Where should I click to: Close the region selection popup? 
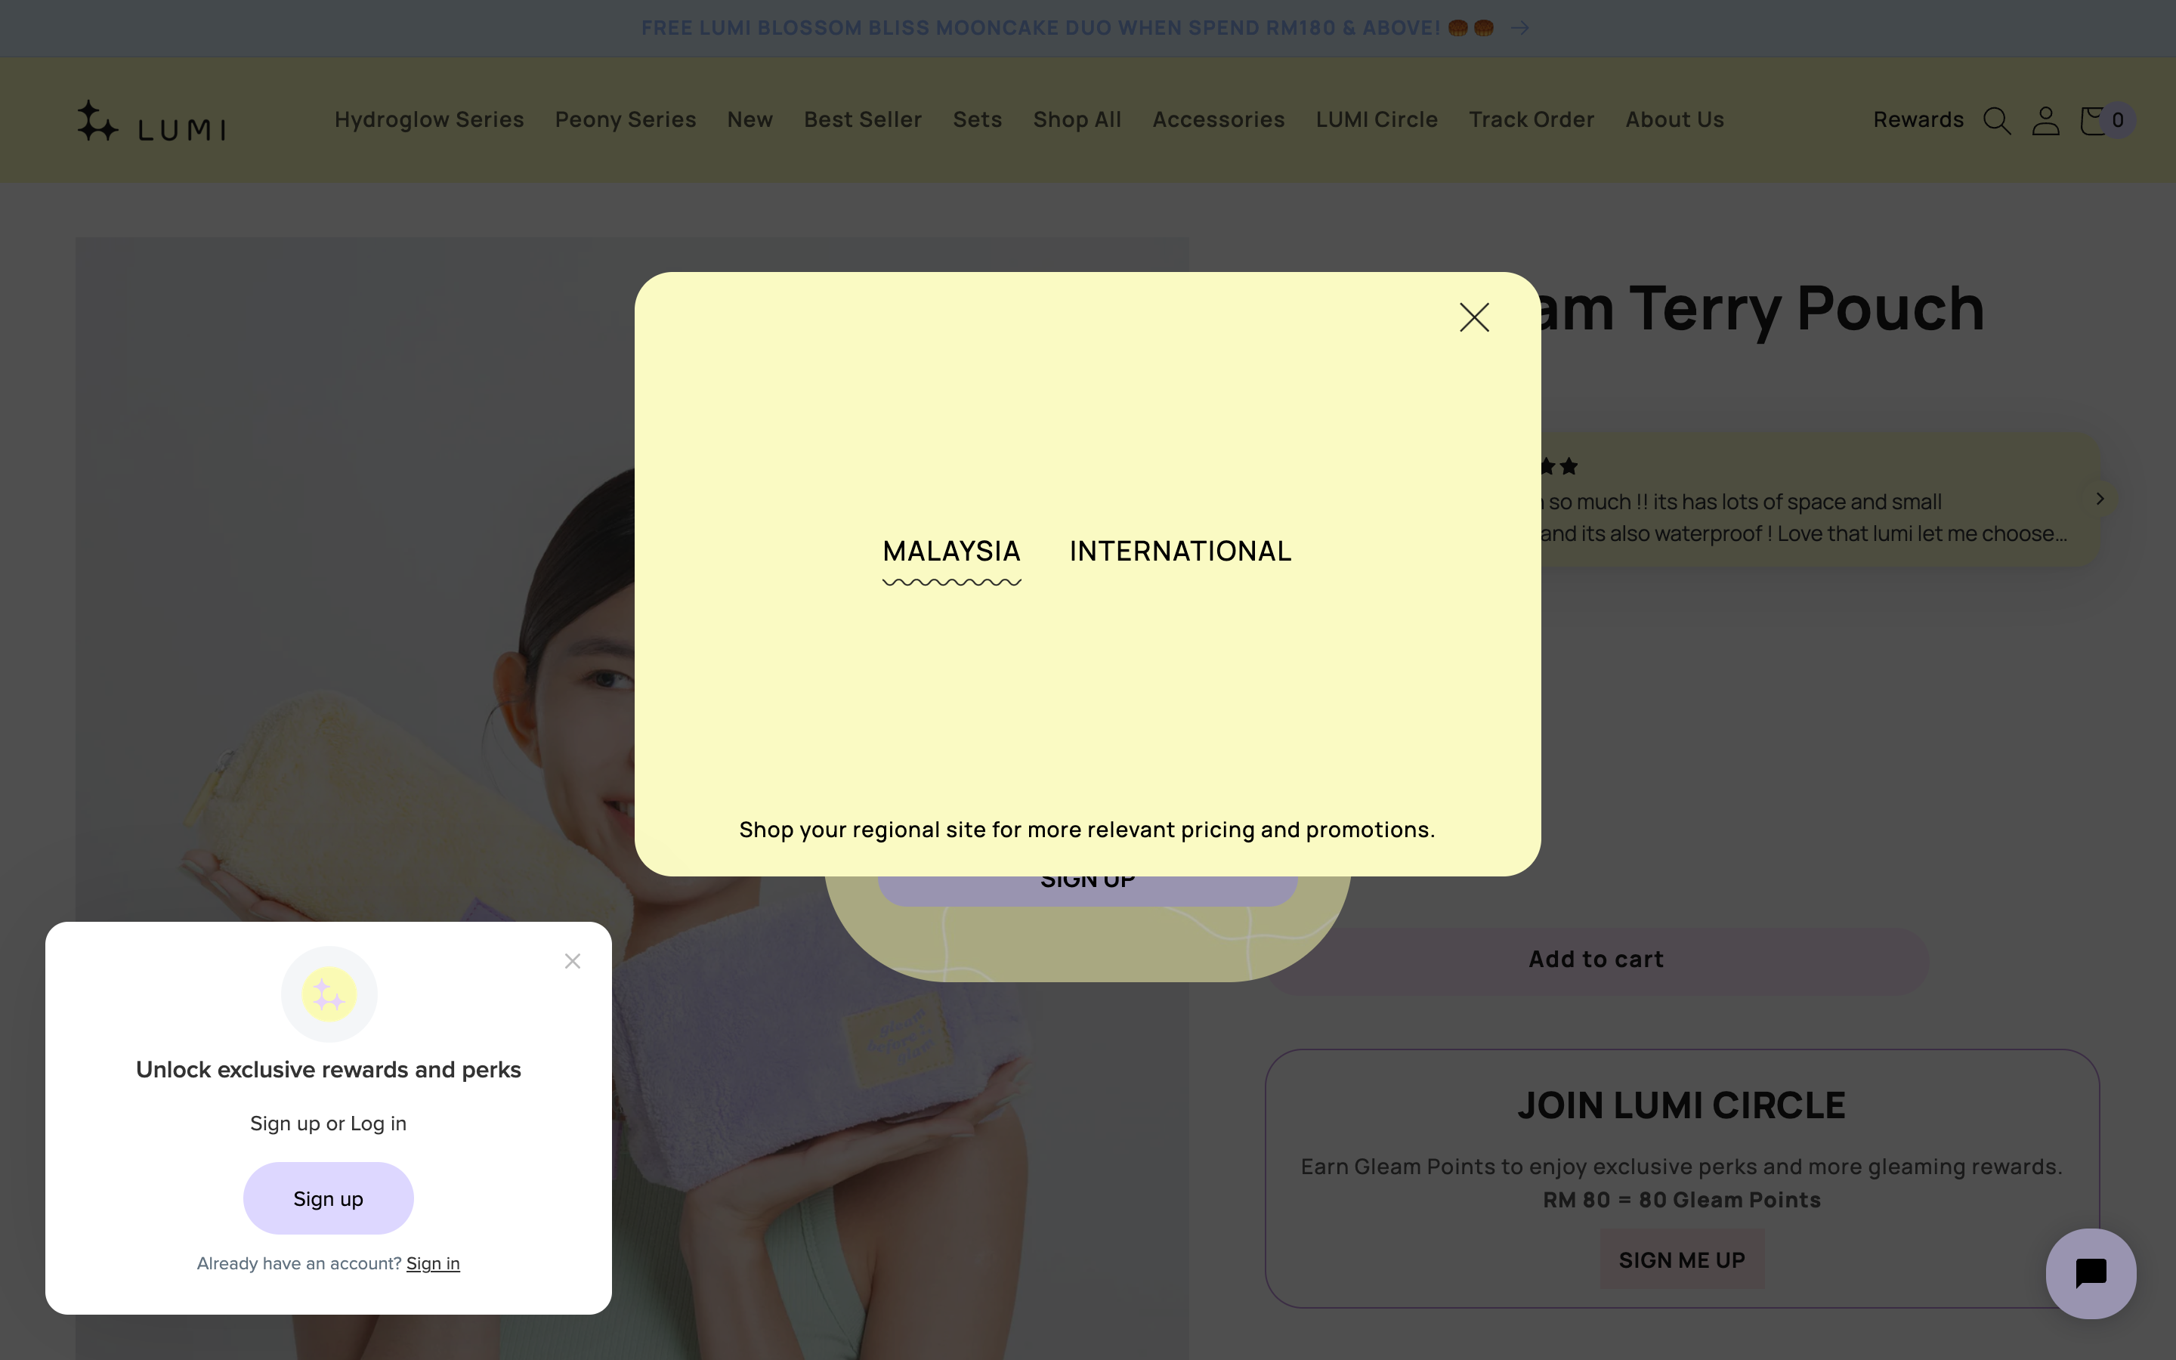click(1474, 317)
